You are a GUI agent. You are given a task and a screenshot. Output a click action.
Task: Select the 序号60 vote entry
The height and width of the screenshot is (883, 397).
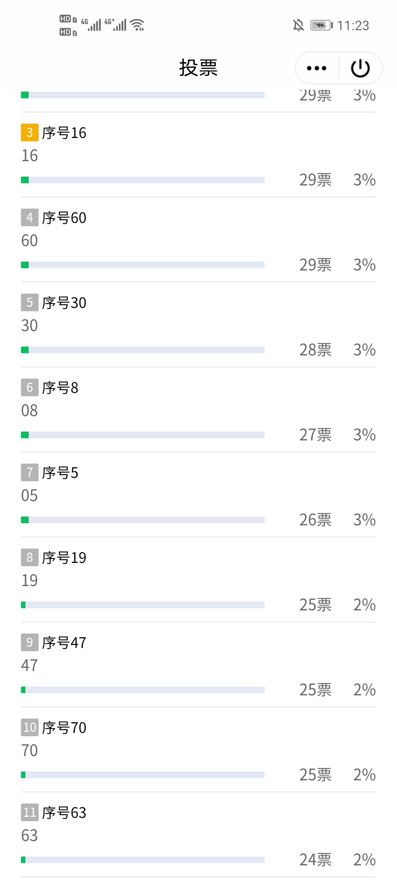[x=64, y=218]
